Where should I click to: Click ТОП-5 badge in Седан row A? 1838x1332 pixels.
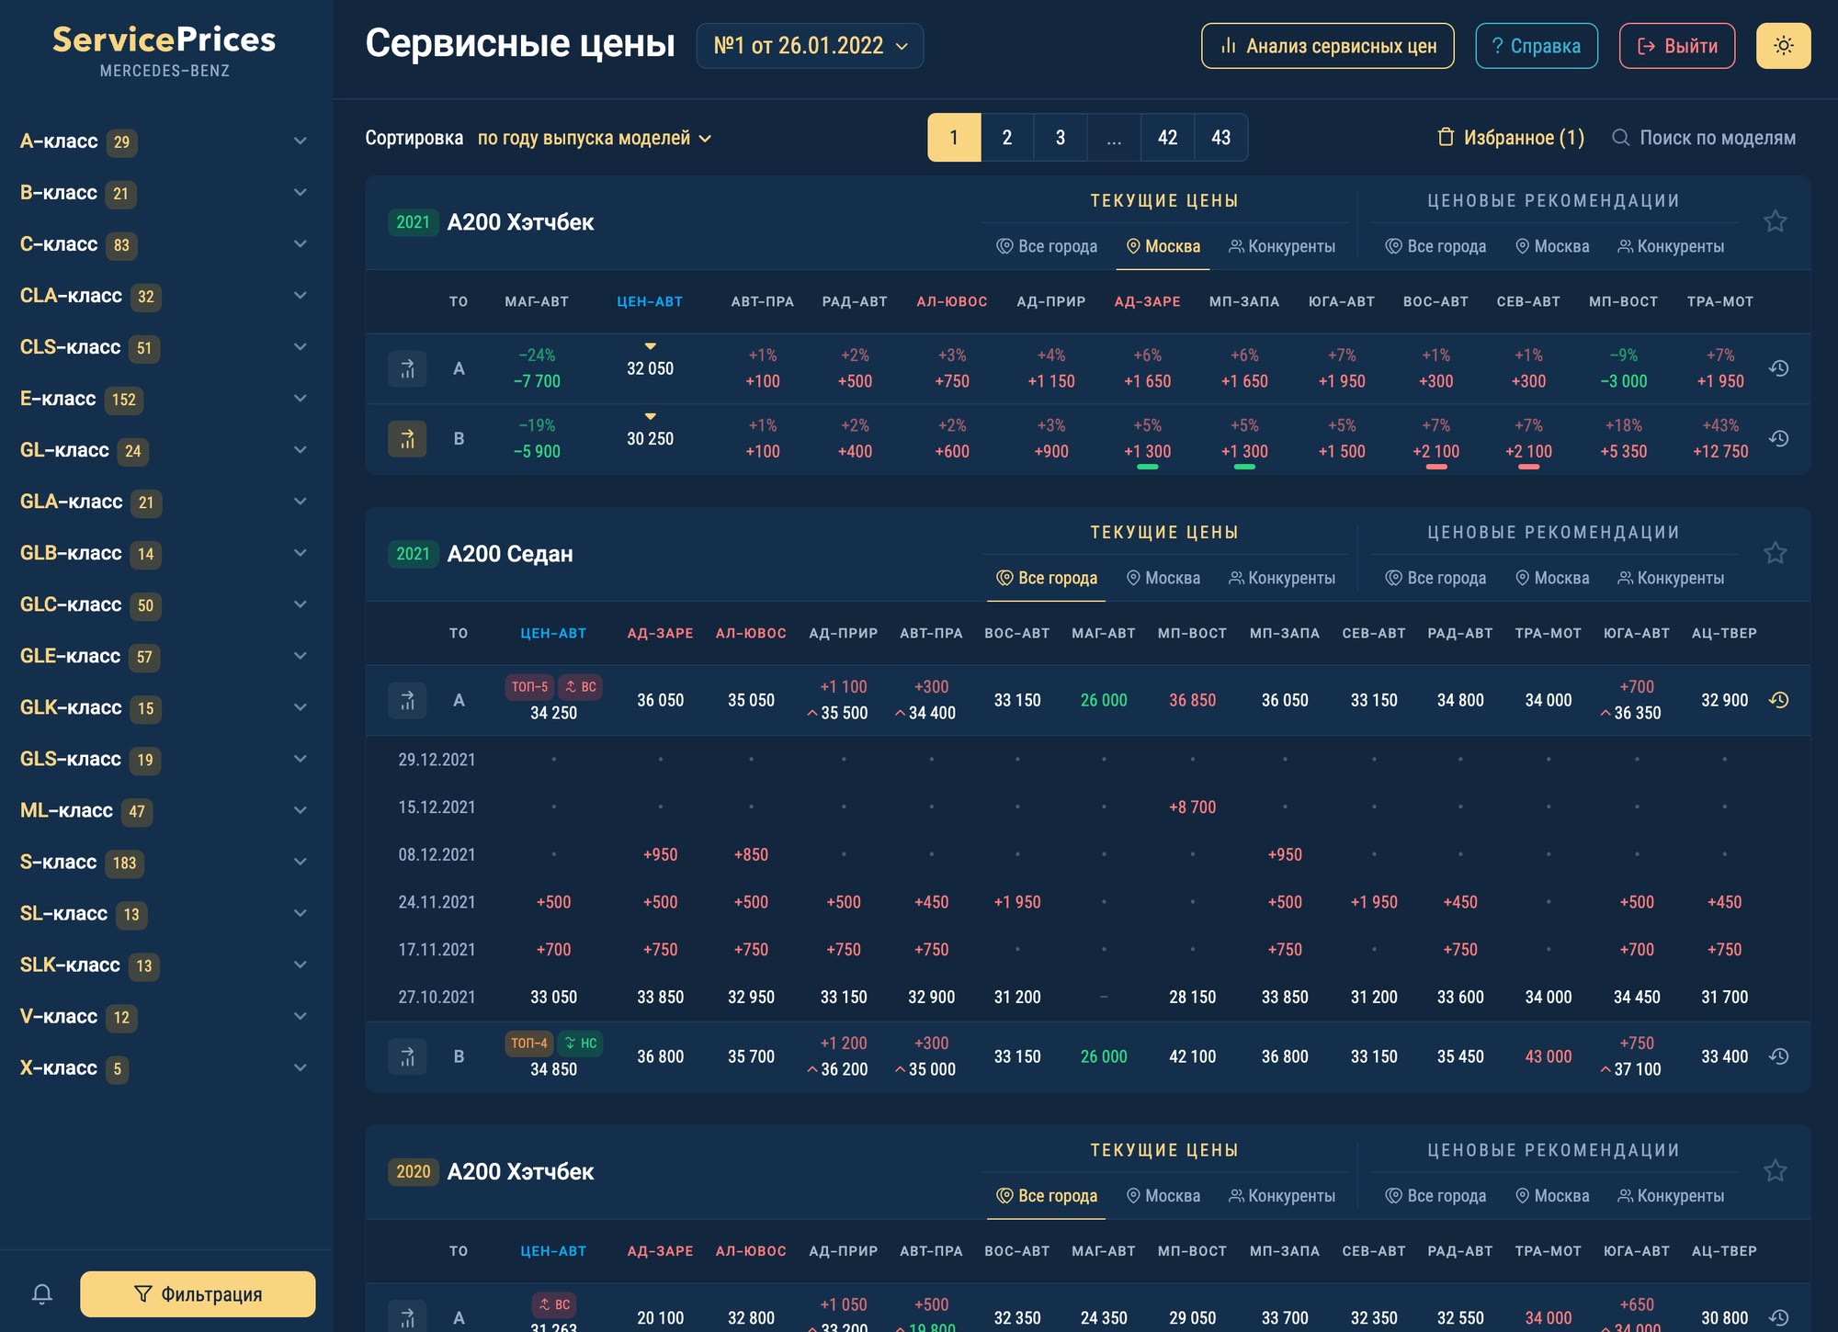tap(529, 686)
